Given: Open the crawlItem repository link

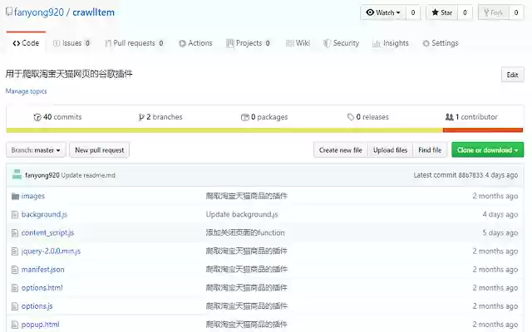Looking at the screenshot, I should coord(94,12).
